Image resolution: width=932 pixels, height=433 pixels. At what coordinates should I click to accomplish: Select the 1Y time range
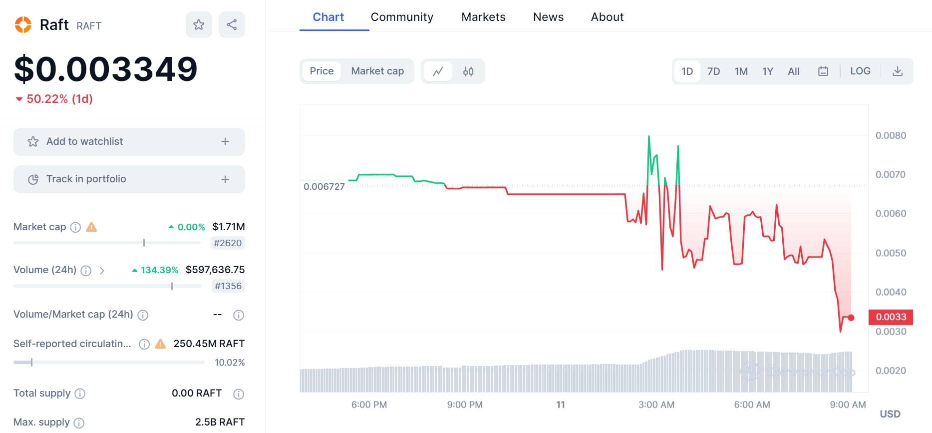pos(767,71)
